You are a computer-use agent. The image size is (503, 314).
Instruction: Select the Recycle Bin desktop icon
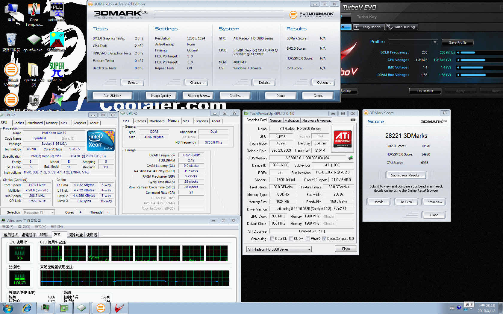(x=11, y=42)
